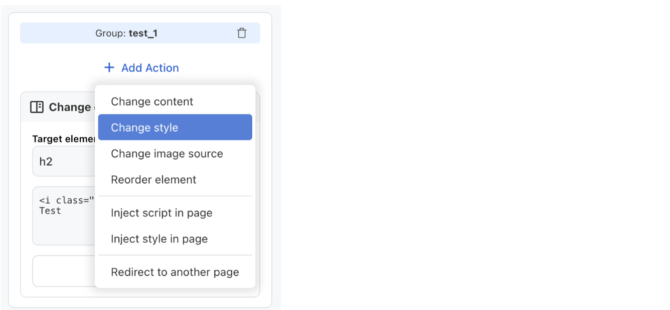Image resolution: width=670 pixels, height=310 pixels.
Task: Select "Change content" from the action menu
Action: pyautogui.click(x=151, y=101)
